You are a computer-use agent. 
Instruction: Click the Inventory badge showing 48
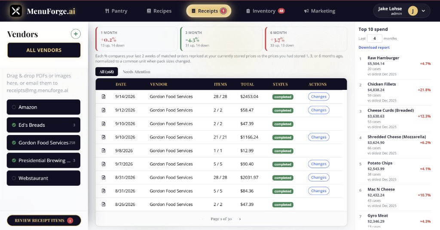coord(281,11)
